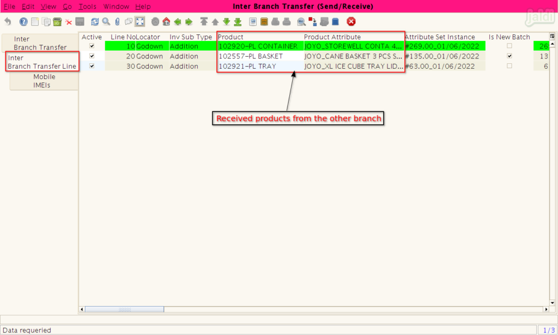558x335 pixels.
Task: Toggle Is New Batch for PL TRAY row
Action: pos(510,66)
